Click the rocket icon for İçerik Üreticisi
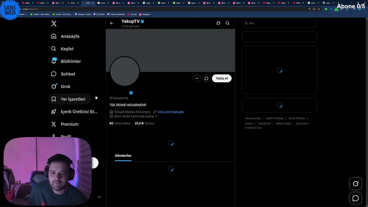Image resolution: width=368 pixels, height=207 pixels. click(54, 112)
